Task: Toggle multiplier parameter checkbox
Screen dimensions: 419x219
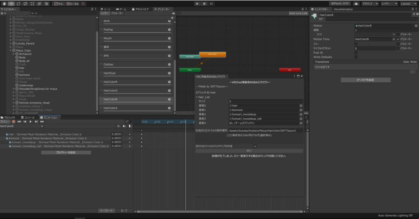Action: [x=398, y=34]
